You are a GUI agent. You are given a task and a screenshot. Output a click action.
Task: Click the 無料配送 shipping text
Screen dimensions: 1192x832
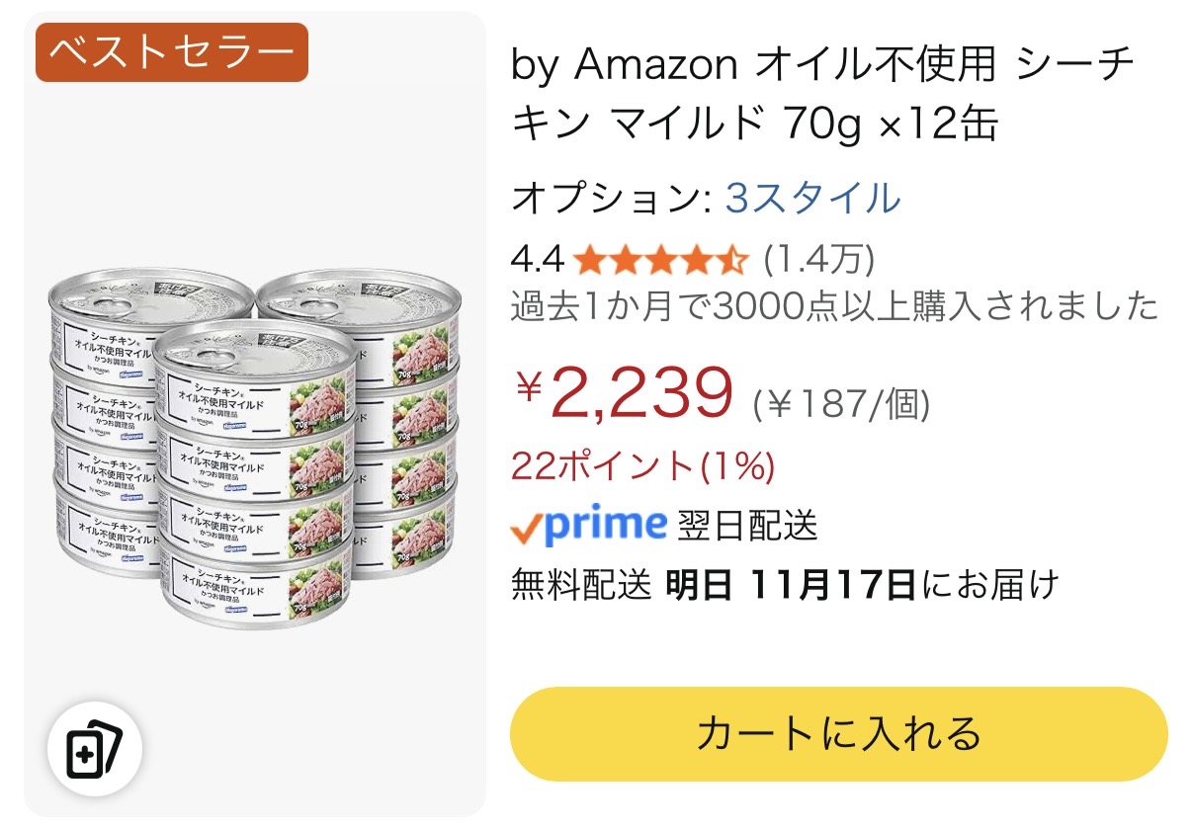click(x=581, y=585)
